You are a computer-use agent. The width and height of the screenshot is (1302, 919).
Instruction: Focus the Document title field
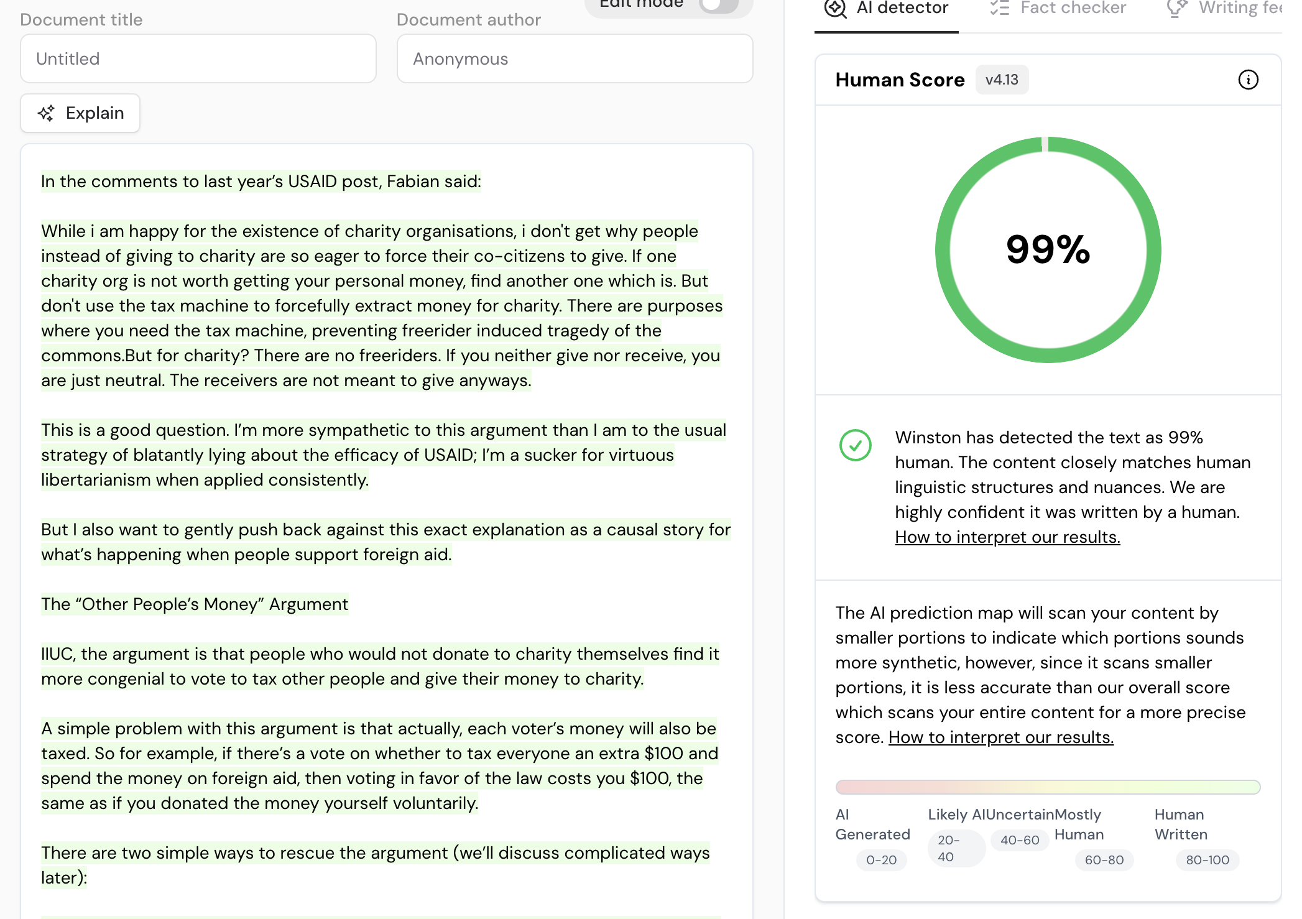coord(198,59)
